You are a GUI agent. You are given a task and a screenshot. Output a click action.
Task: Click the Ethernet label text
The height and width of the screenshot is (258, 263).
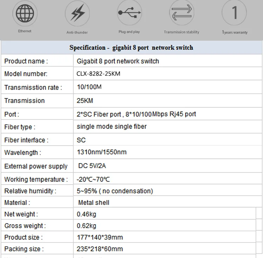point(25,31)
